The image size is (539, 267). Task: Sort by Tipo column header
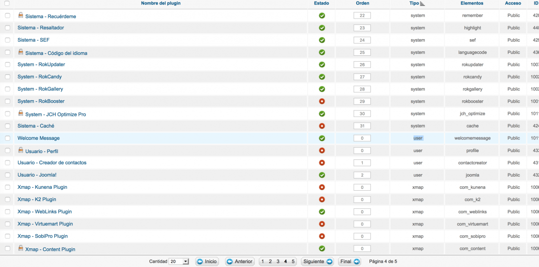coord(414,3)
